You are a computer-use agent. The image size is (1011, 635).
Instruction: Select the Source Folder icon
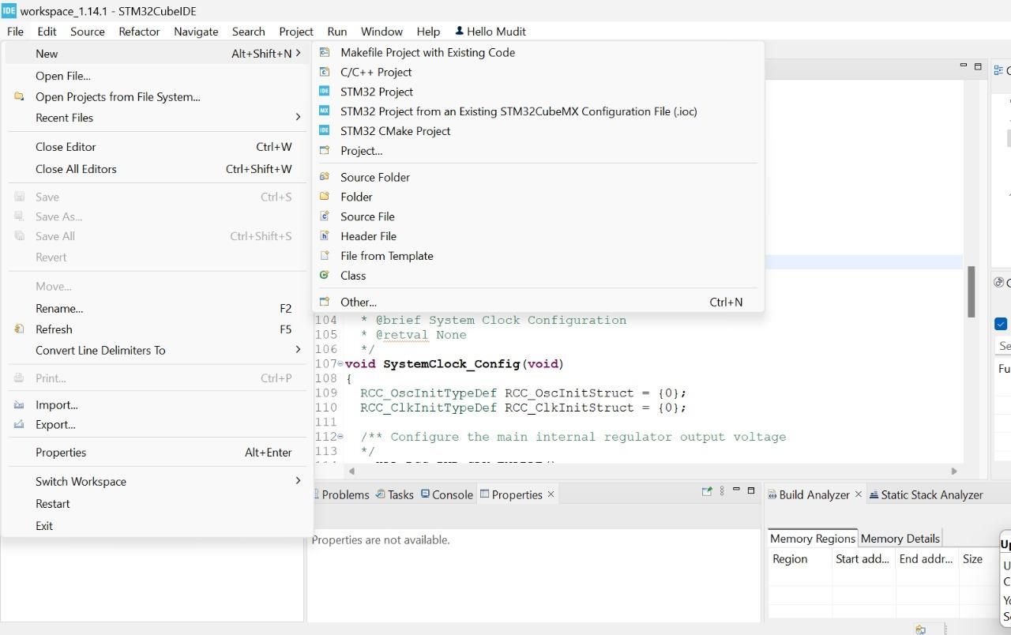324,177
